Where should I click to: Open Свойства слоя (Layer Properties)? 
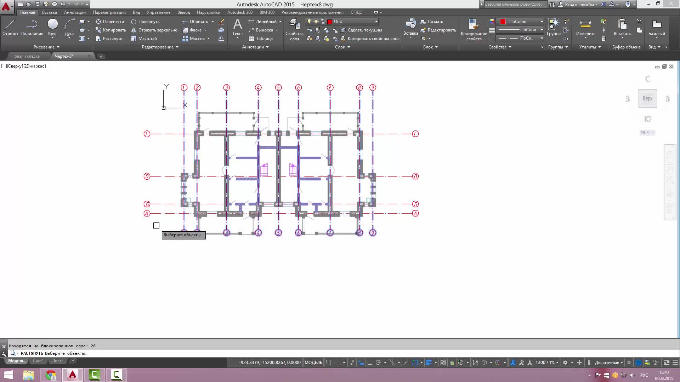click(294, 30)
